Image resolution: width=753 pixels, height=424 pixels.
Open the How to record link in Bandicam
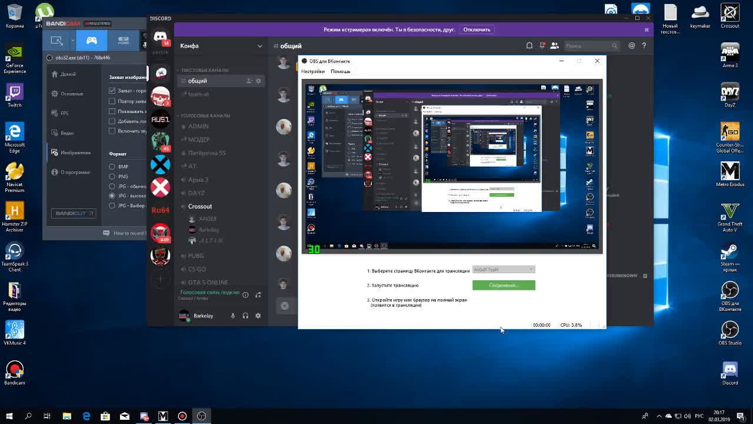(x=125, y=233)
